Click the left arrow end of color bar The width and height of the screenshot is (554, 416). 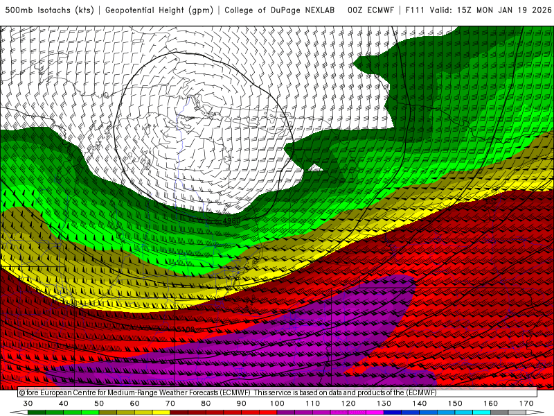pyautogui.click(x=19, y=413)
